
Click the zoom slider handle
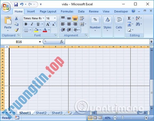(122, 118)
